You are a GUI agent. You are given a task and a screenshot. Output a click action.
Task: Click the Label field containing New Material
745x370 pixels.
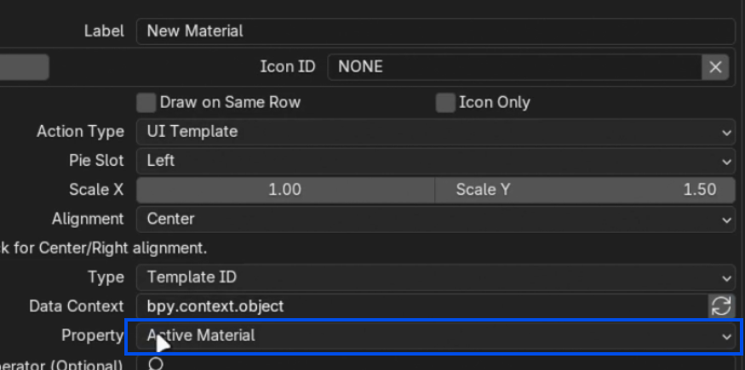pos(436,31)
